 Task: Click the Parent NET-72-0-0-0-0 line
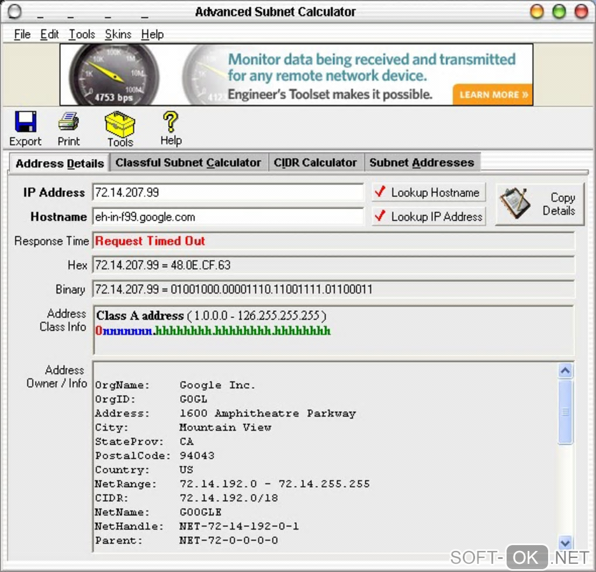point(186,540)
